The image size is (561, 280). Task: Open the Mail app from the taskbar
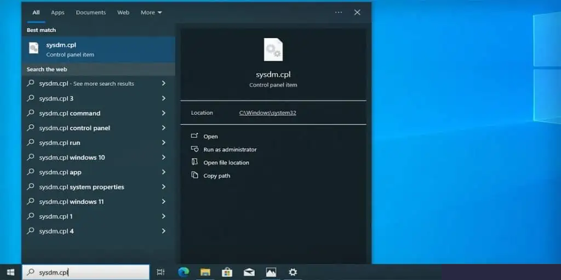point(249,272)
